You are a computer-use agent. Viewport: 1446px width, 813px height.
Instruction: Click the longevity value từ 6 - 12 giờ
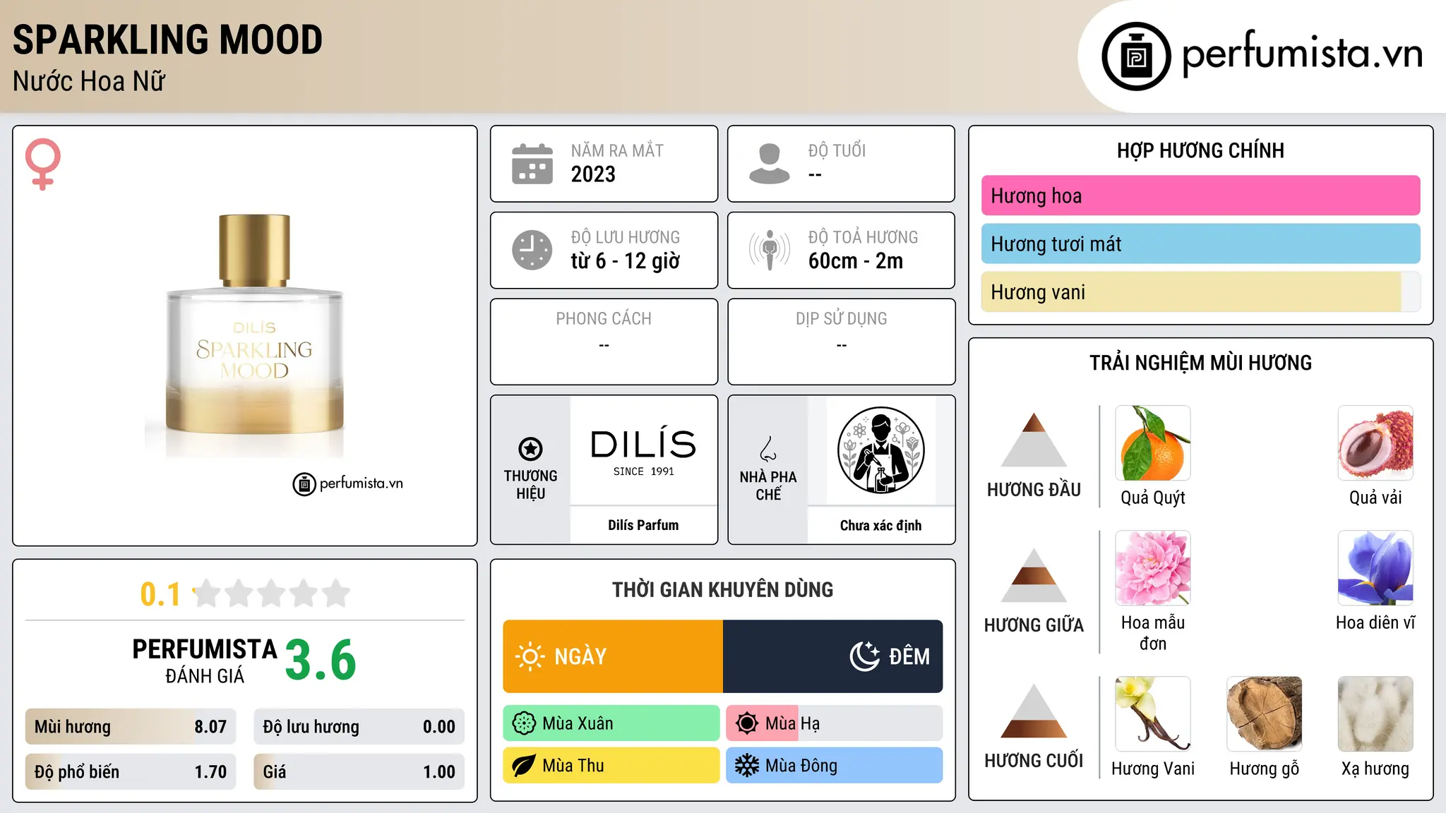626,261
